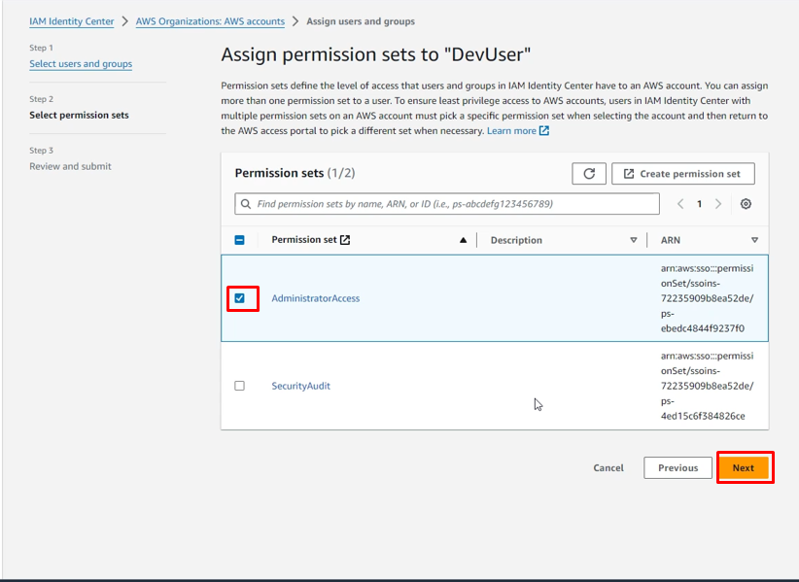The image size is (799, 582).
Task: Click the Assign permission sets to "DevUser" title
Action: [x=375, y=54]
